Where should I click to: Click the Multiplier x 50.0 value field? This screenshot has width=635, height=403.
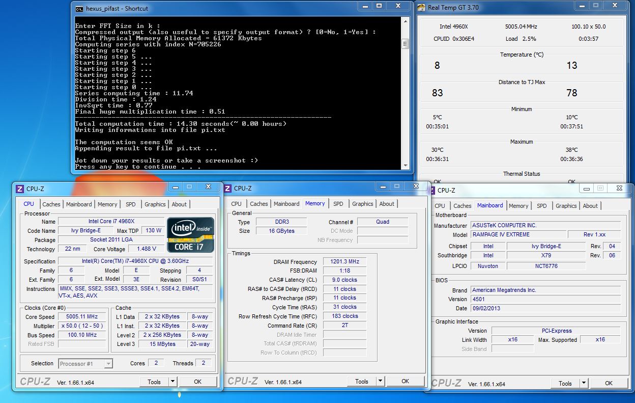coord(81,326)
